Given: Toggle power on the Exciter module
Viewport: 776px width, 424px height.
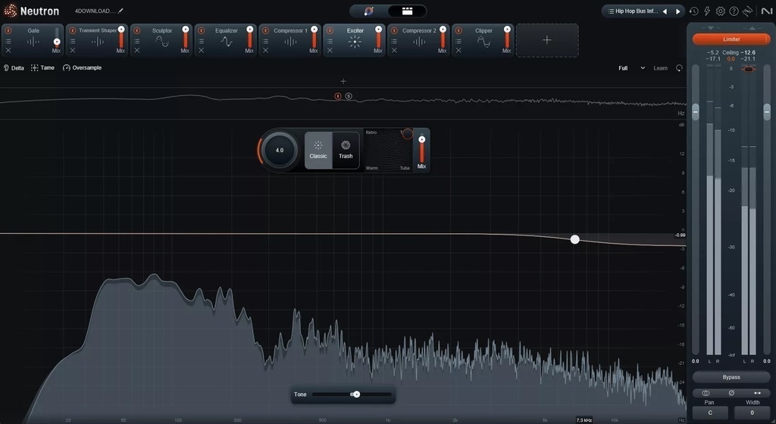Looking at the screenshot, I should pos(330,30).
